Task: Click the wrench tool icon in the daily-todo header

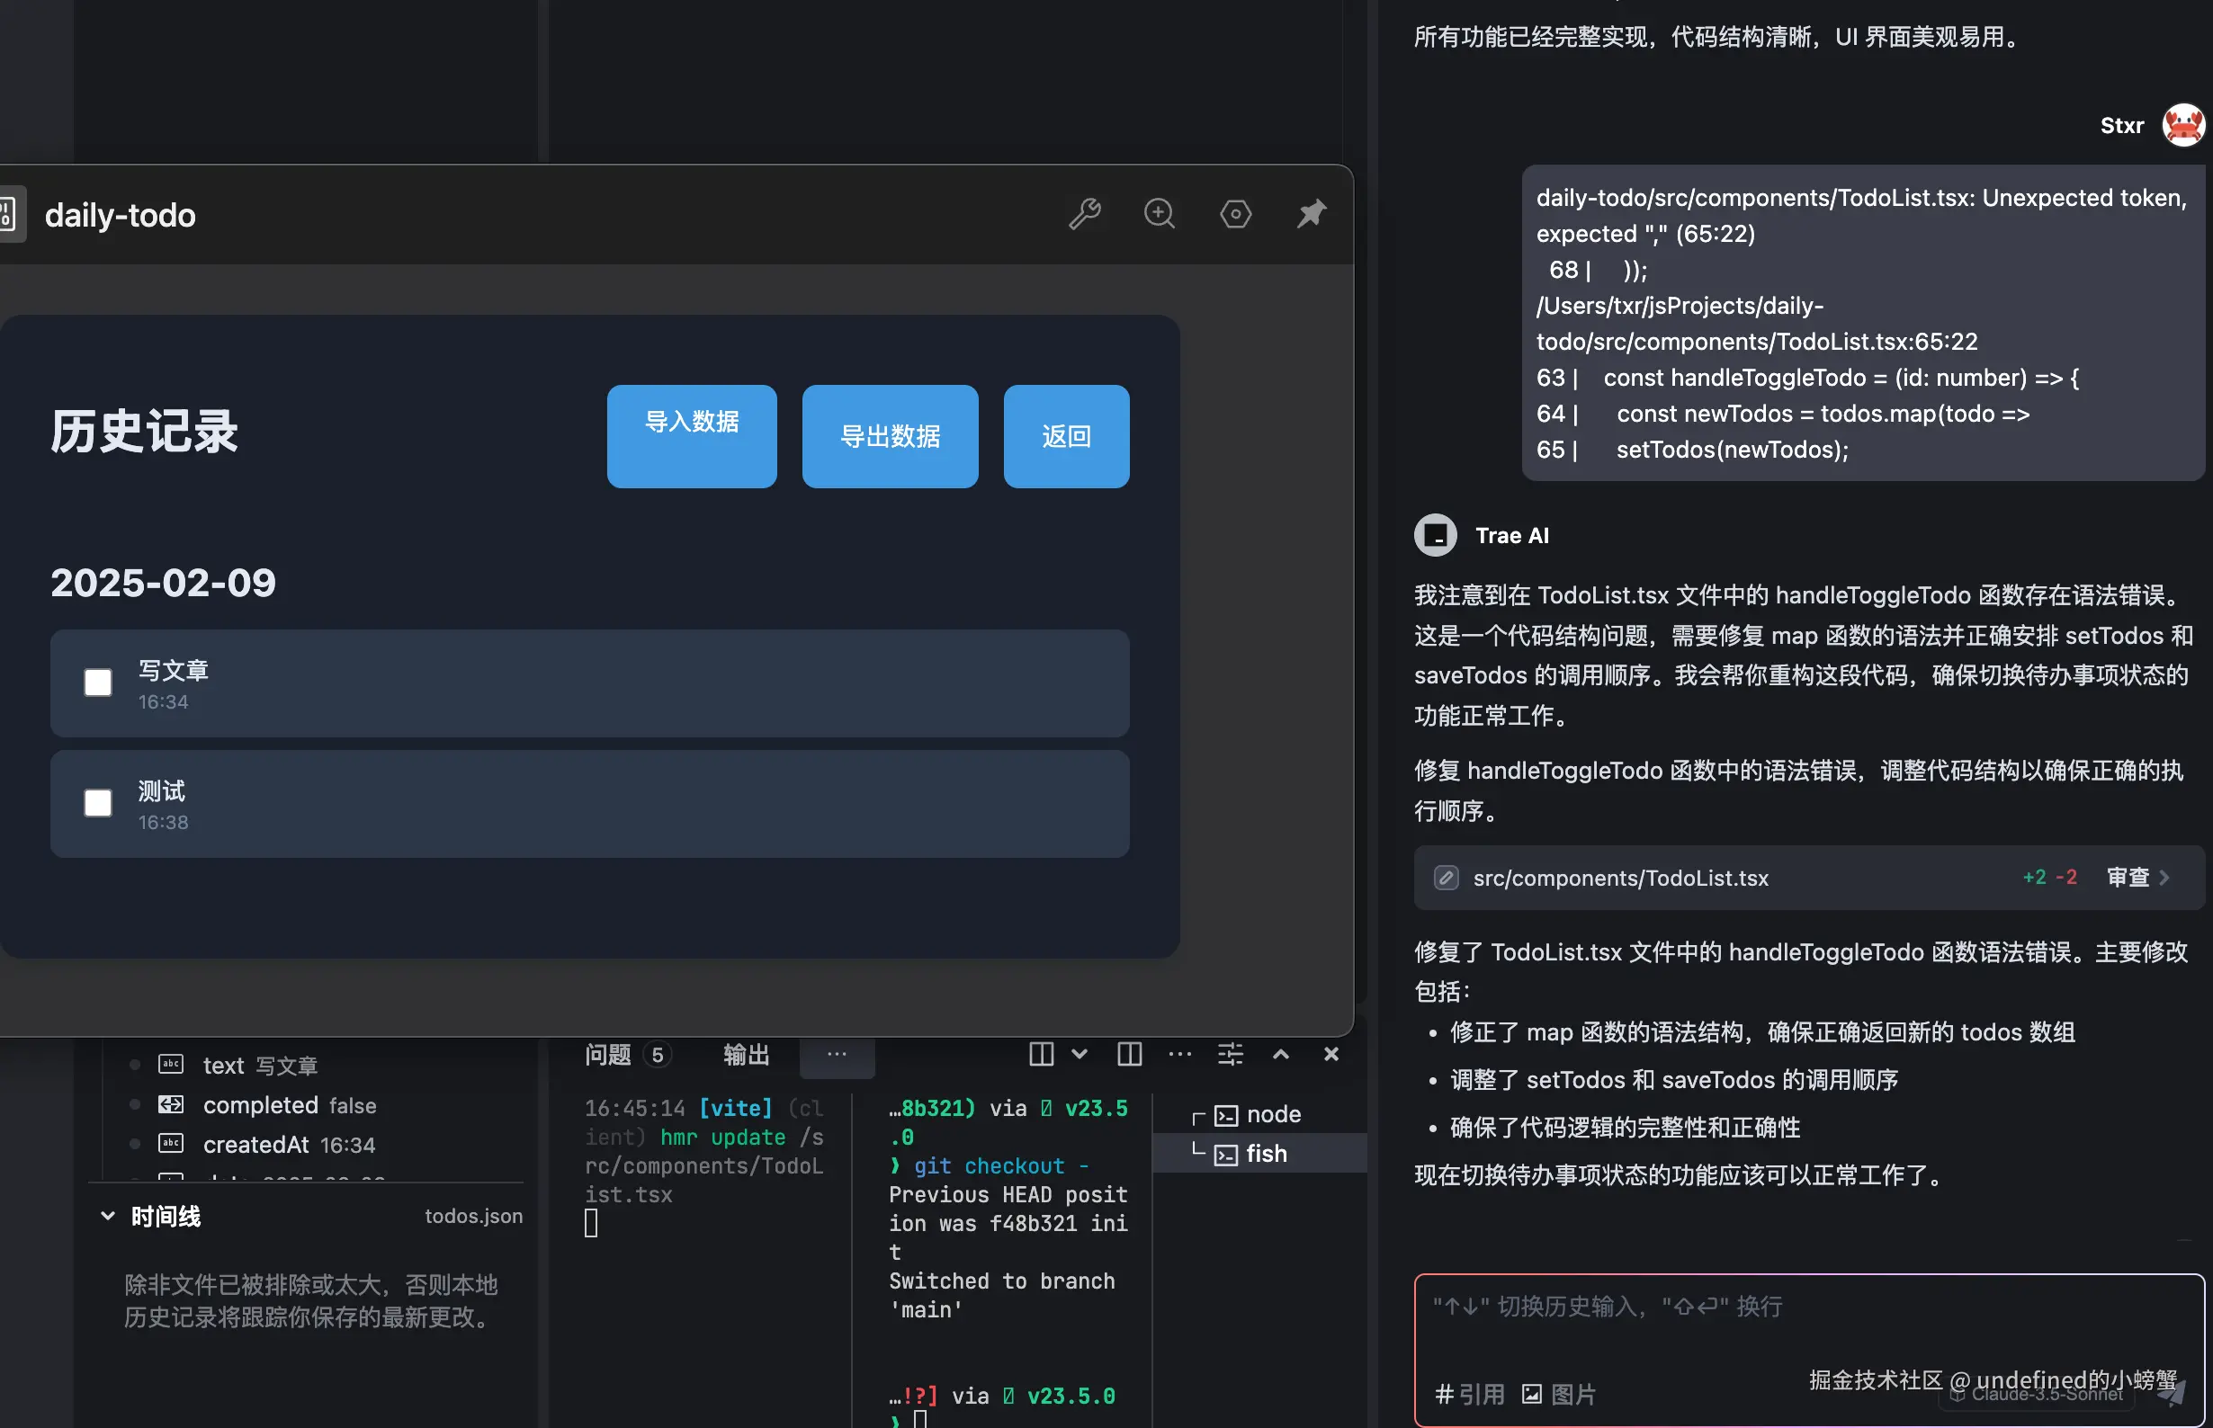Action: [1083, 214]
